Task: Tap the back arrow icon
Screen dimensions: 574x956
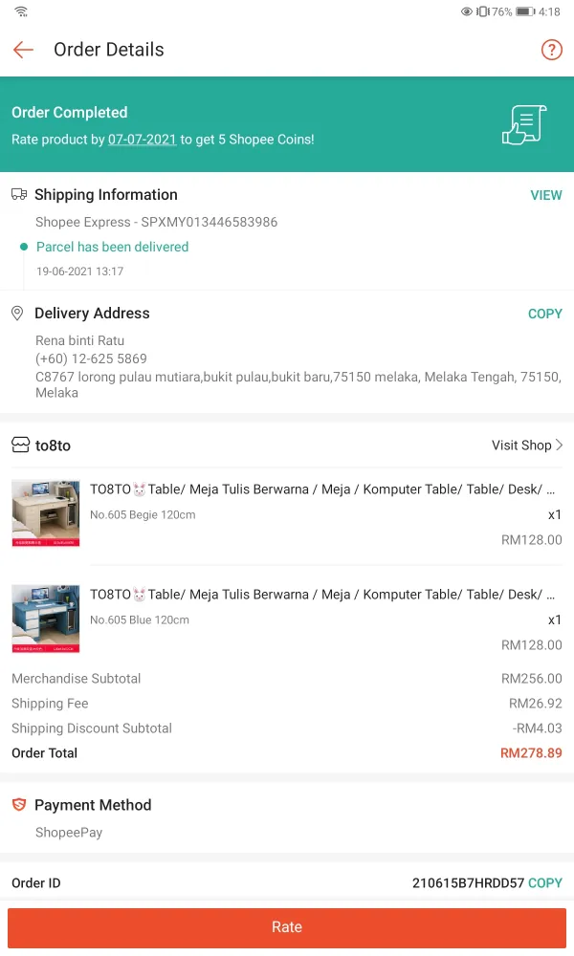Action: tap(23, 50)
